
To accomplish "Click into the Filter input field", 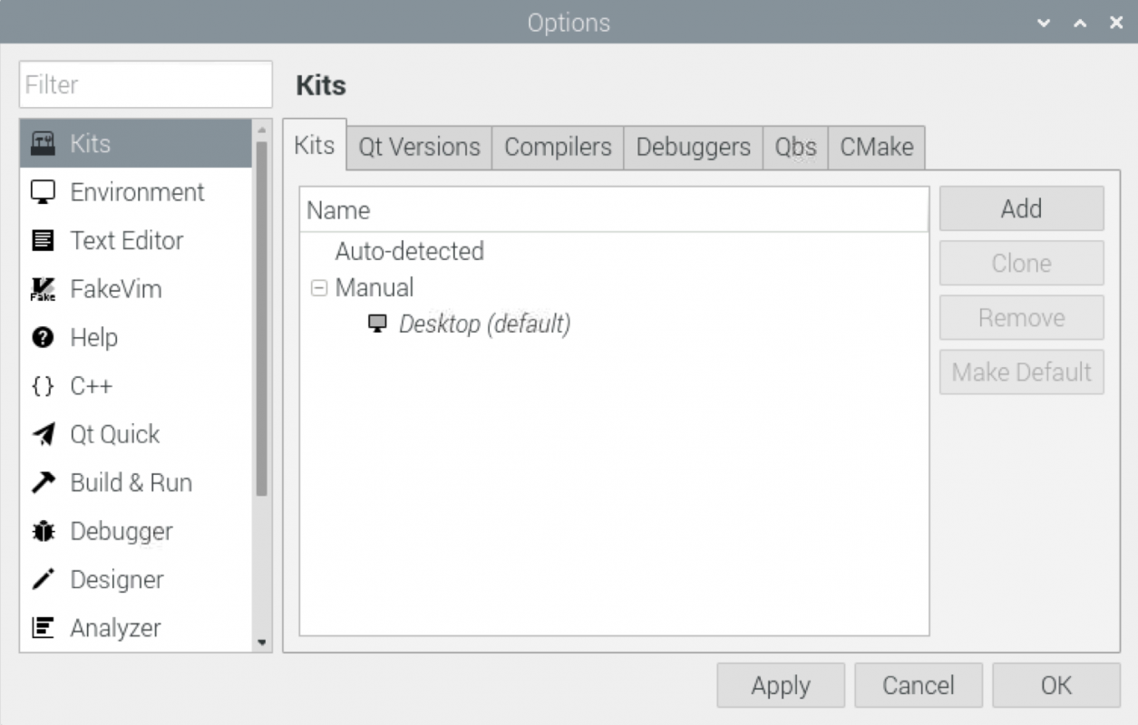I will click(x=145, y=85).
